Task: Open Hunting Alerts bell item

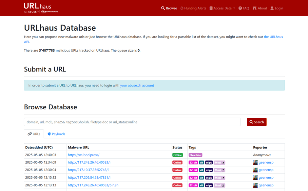Action: [193, 8]
